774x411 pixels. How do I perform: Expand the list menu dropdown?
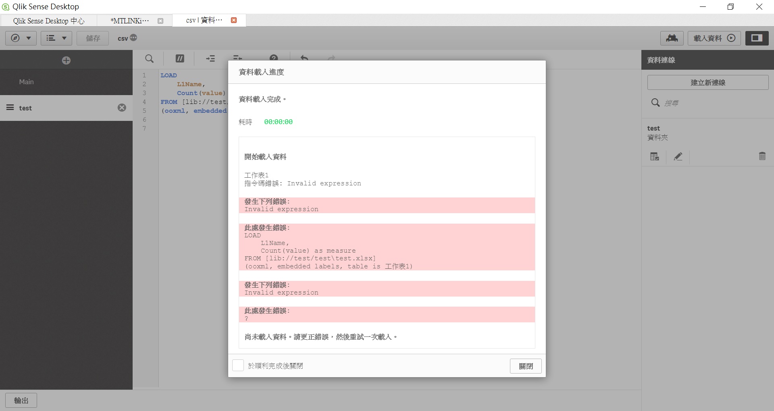click(x=56, y=38)
